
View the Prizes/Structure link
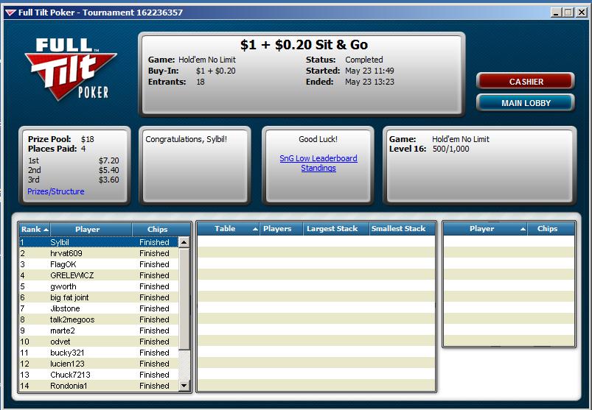click(56, 191)
